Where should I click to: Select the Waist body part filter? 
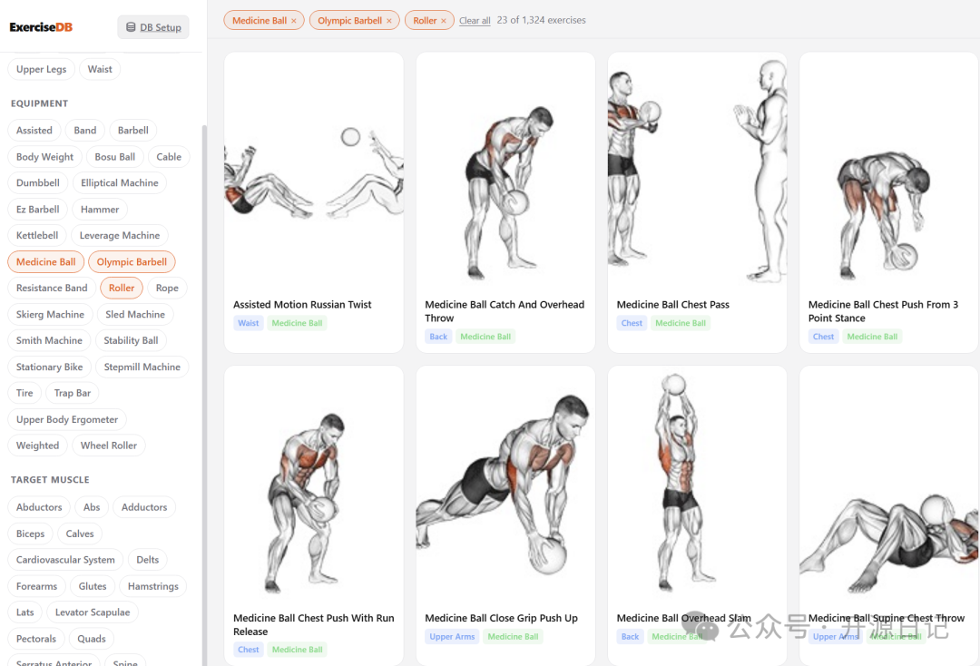[100, 69]
